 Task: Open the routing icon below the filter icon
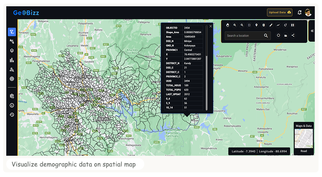[12, 42]
